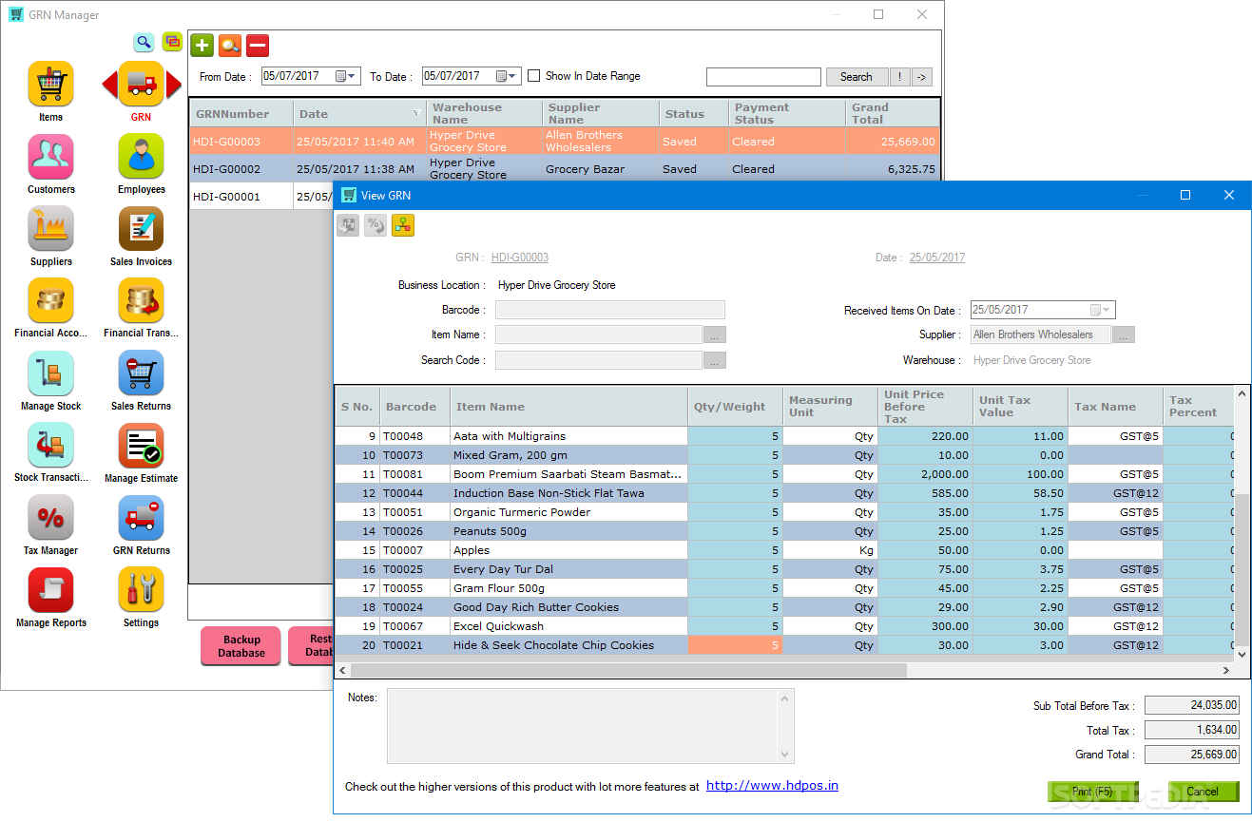Screen dimensions: 1252x822
Task: Click the yellow hierarchy icon in View GRN toolbar
Action: (x=403, y=225)
